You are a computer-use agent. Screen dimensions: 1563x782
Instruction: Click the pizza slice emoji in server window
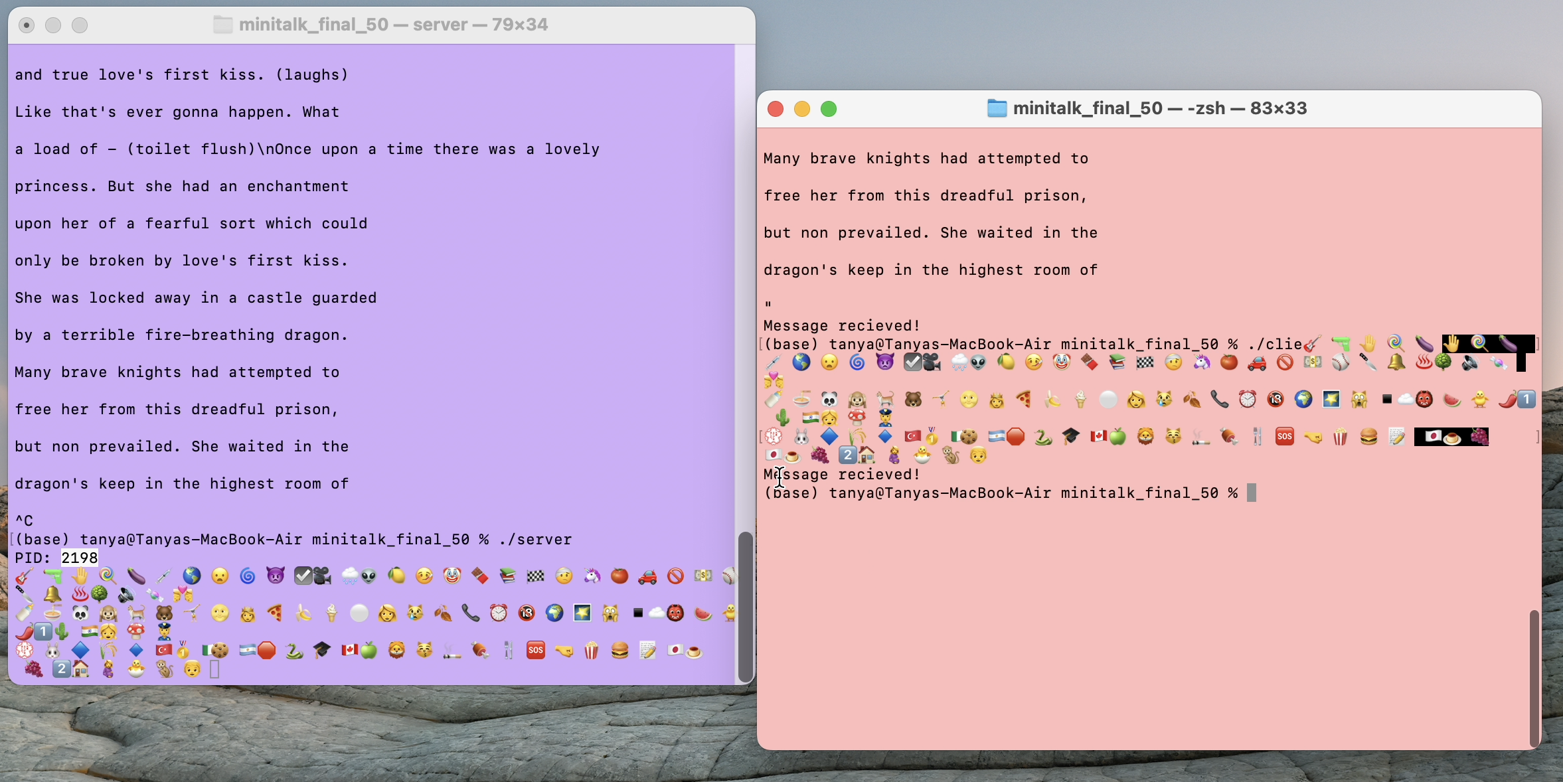pyautogui.click(x=275, y=613)
